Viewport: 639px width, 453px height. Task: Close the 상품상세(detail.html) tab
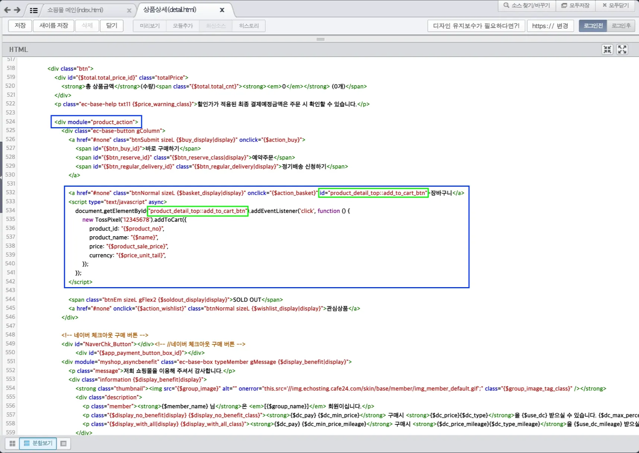222,10
